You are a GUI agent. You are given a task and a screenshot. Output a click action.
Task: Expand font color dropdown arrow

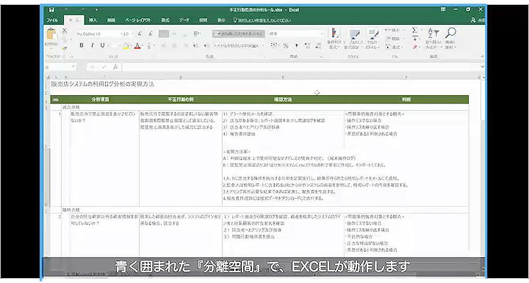tap(143, 45)
